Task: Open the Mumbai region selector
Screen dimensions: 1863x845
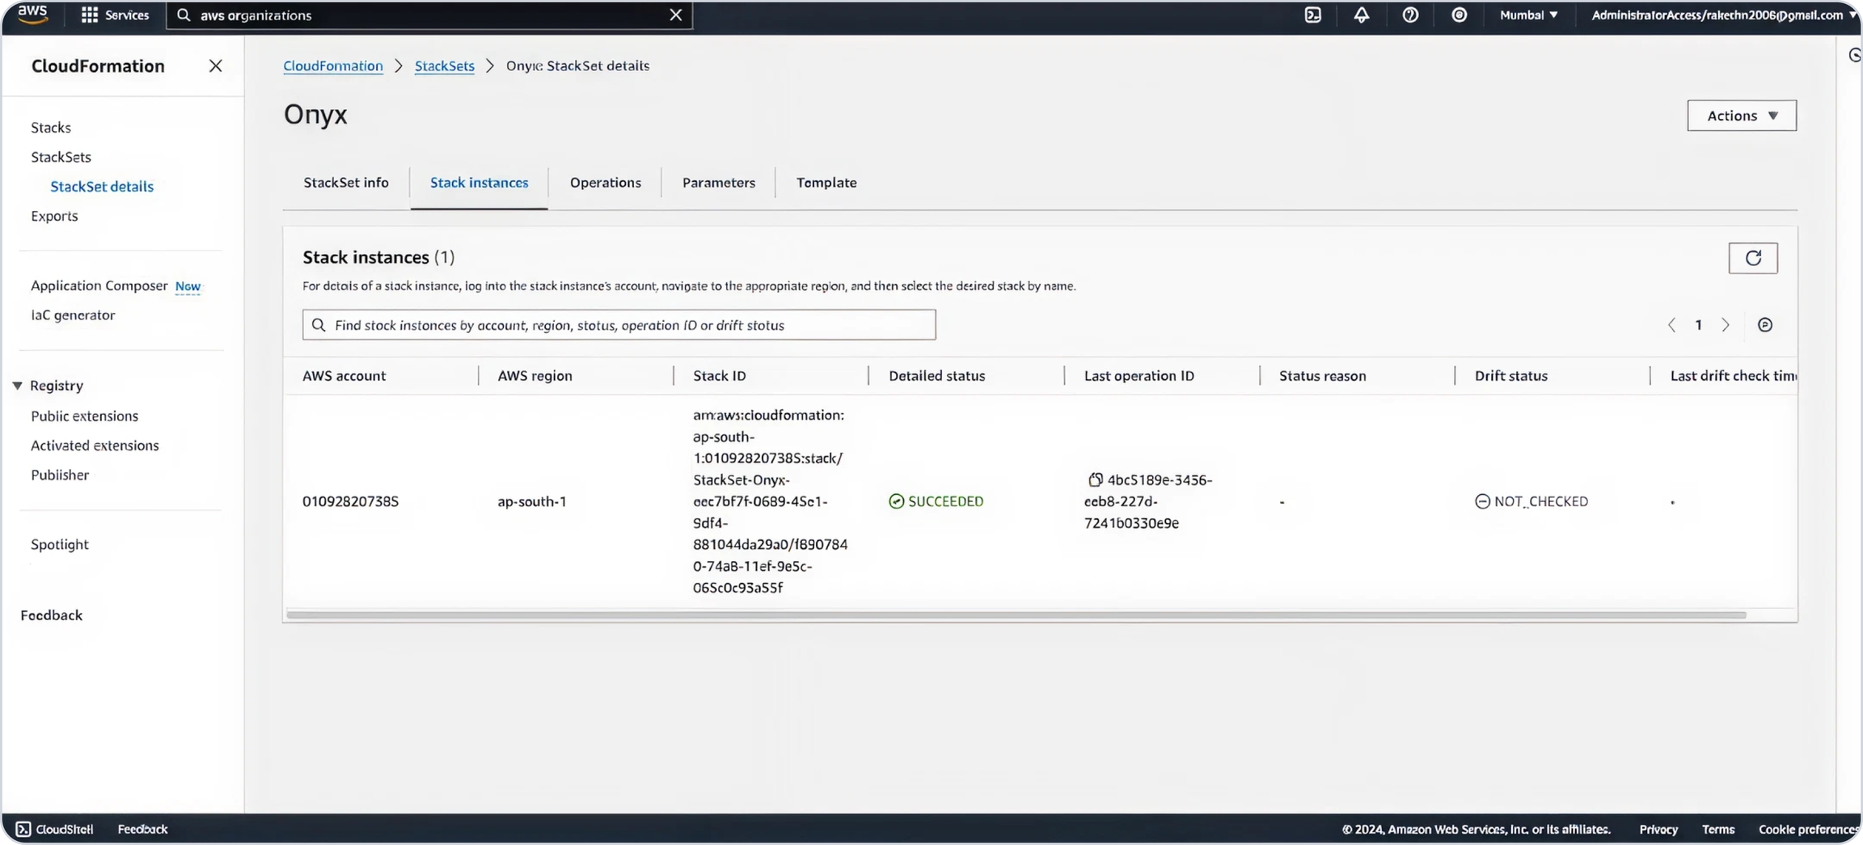Action: click(1527, 15)
